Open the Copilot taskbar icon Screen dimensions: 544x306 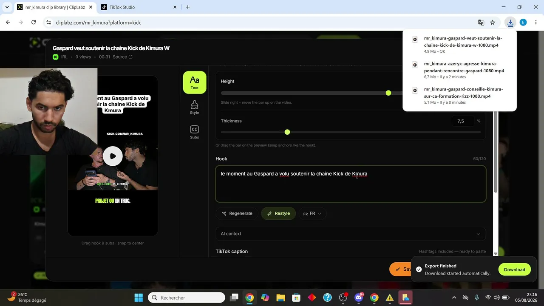tap(265, 297)
